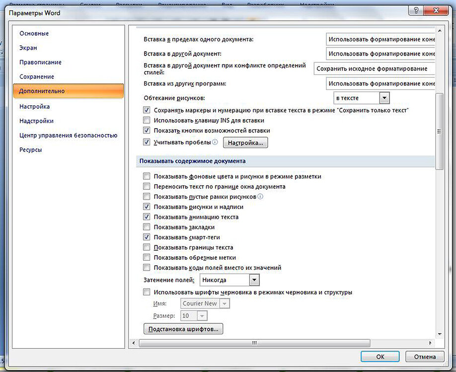Open Центр управления безопасностью

tap(69, 135)
